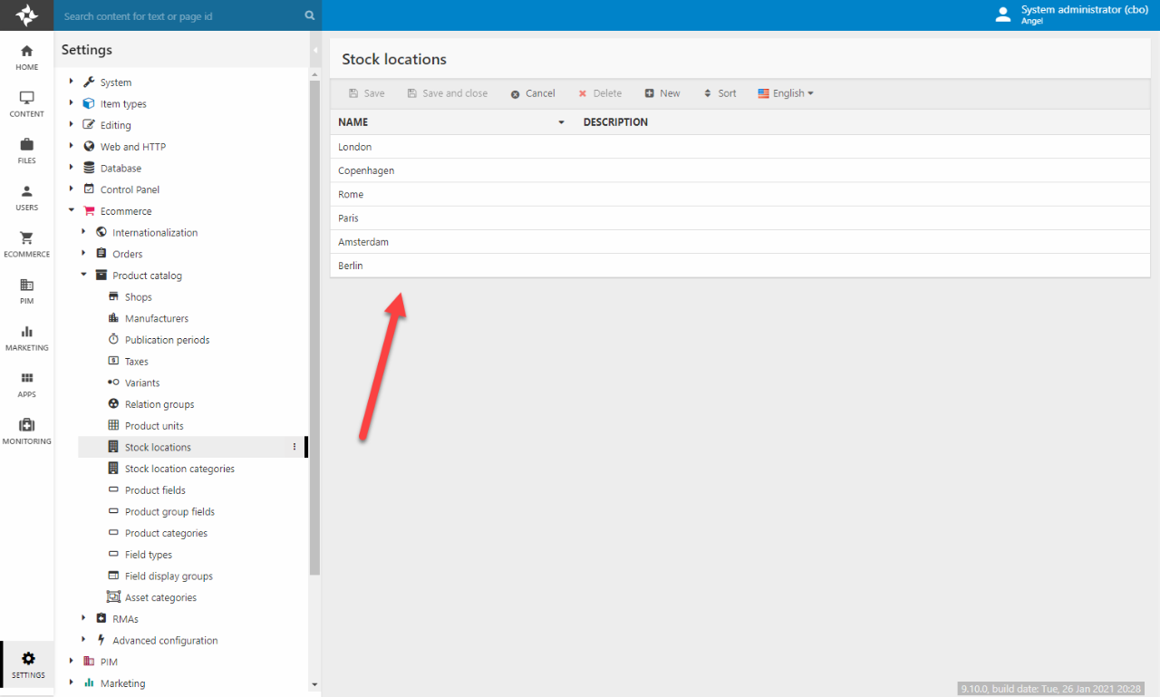
Task: Go to the Files area
Action: (26, 150)
